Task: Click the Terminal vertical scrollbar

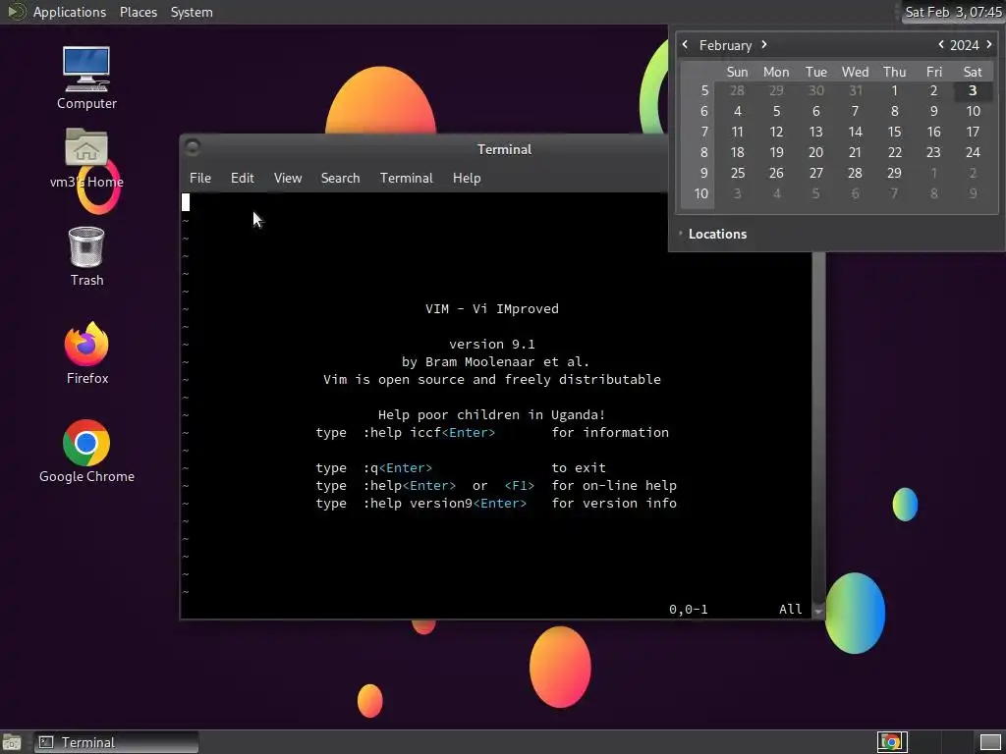Action: 818,426
